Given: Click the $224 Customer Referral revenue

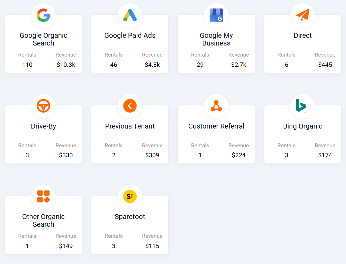Looking at the screenshot, I should 239,155.
